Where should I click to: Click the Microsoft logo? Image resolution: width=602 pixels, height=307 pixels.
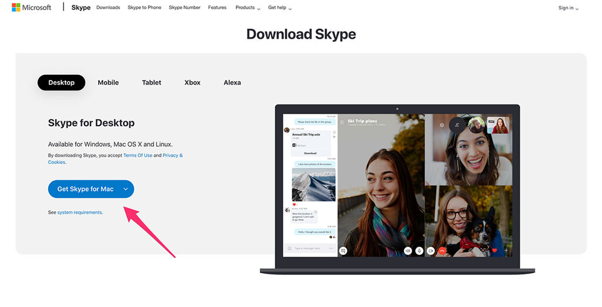(31, 7)
